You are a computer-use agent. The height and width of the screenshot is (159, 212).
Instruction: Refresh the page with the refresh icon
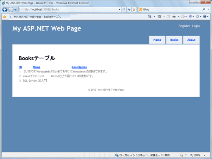pyautogui.click(x=129, y=9)
